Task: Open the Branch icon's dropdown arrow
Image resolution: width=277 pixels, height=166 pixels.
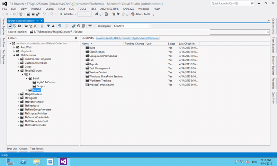Action: (x=93, y=26)
